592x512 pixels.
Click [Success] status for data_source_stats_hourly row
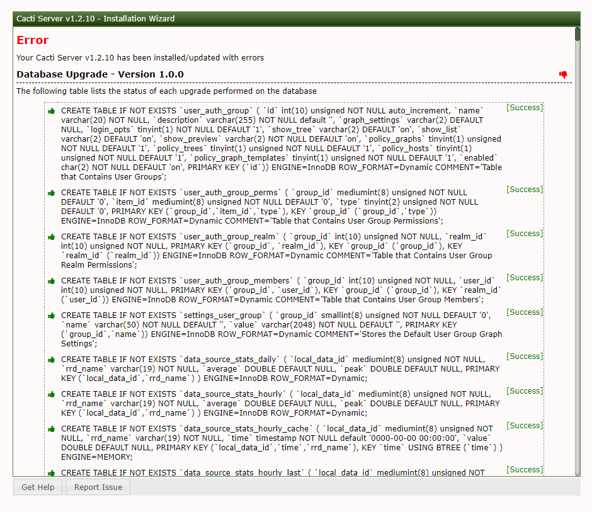(x=525, y=391)
